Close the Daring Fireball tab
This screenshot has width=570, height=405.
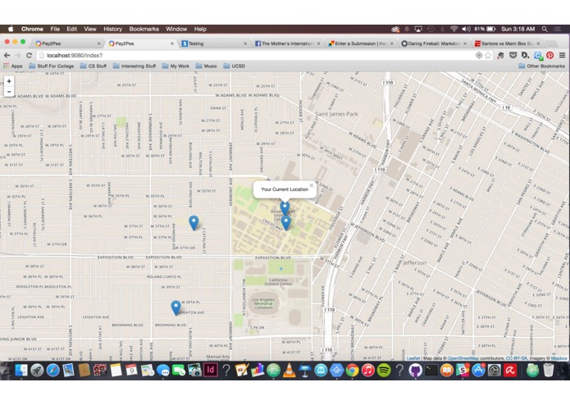coord(465,43)
